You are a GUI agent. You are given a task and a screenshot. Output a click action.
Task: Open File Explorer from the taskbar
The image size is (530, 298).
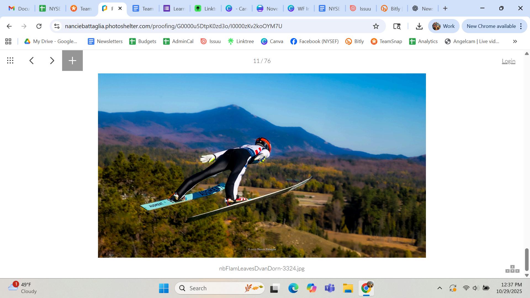pyautogui.click(x=348, y=288)
